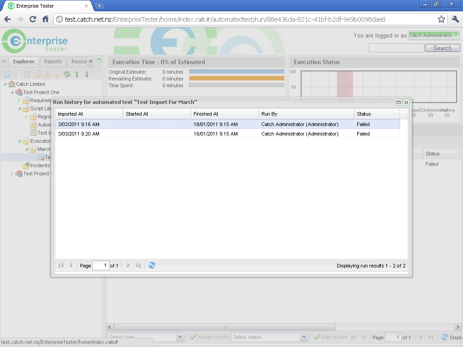The height and width of the screenshot is (347, 463).
Task: Collapse the Catch Limited tree node
Action: (5, 84)
